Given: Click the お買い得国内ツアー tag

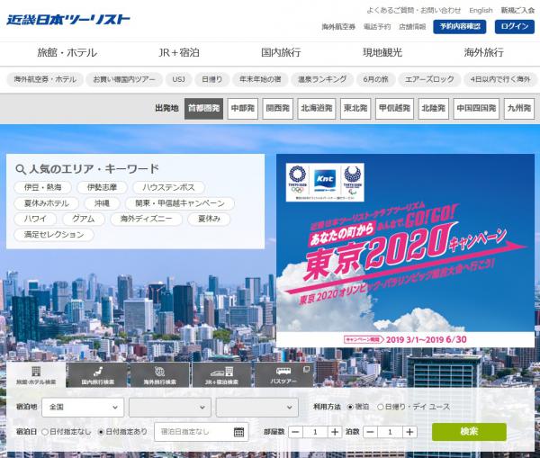Looking at the screenshot, I should coord(124,79).
